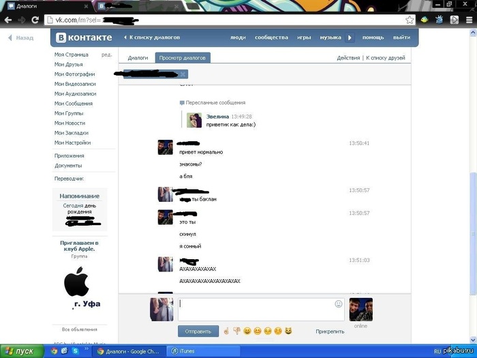This screenshot has width=477, height=358.
Task: Click the Windows пуск start button
Action: [x=21, y=351]
